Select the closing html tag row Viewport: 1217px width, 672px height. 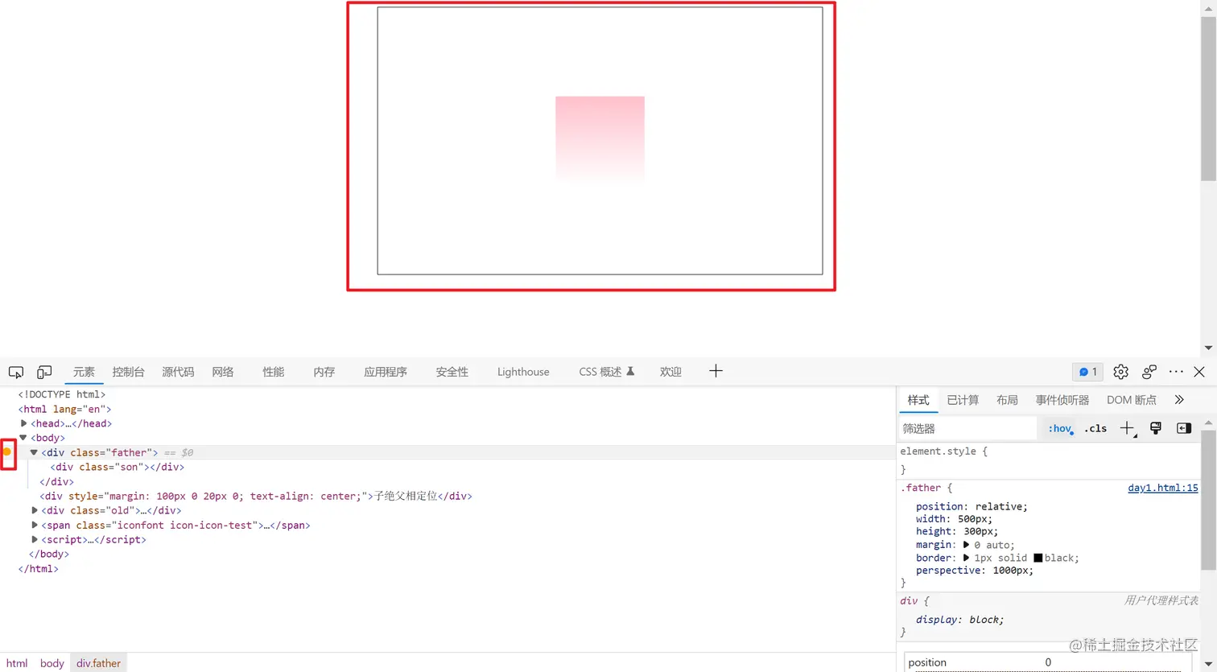39,568
